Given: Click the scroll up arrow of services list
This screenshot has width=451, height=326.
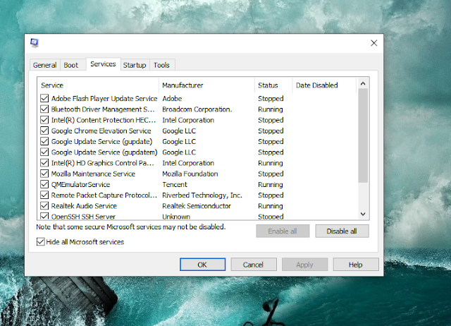Looking at the screenshot, I should [363, 83].
